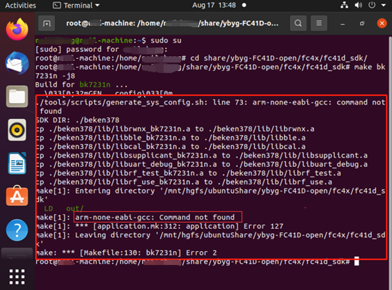
Task: Click the libble_bk7231n.a copy line
Action: [x=171, y=138]
